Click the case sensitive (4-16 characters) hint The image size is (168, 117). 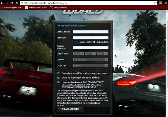(94, 42)
